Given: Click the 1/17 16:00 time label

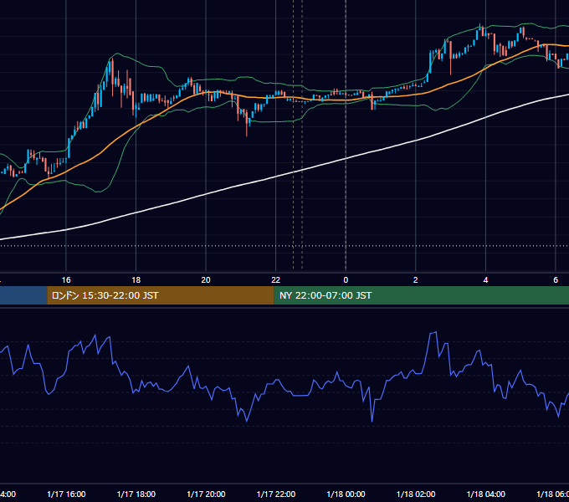Looking at the screenshot, I should click(x=66, y=494).
